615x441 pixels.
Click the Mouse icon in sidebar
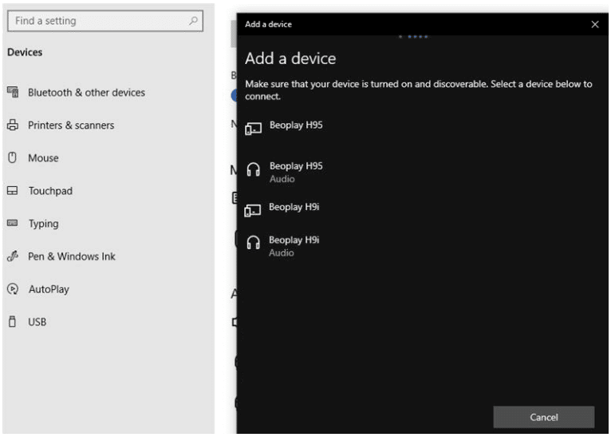pos(13,157)
